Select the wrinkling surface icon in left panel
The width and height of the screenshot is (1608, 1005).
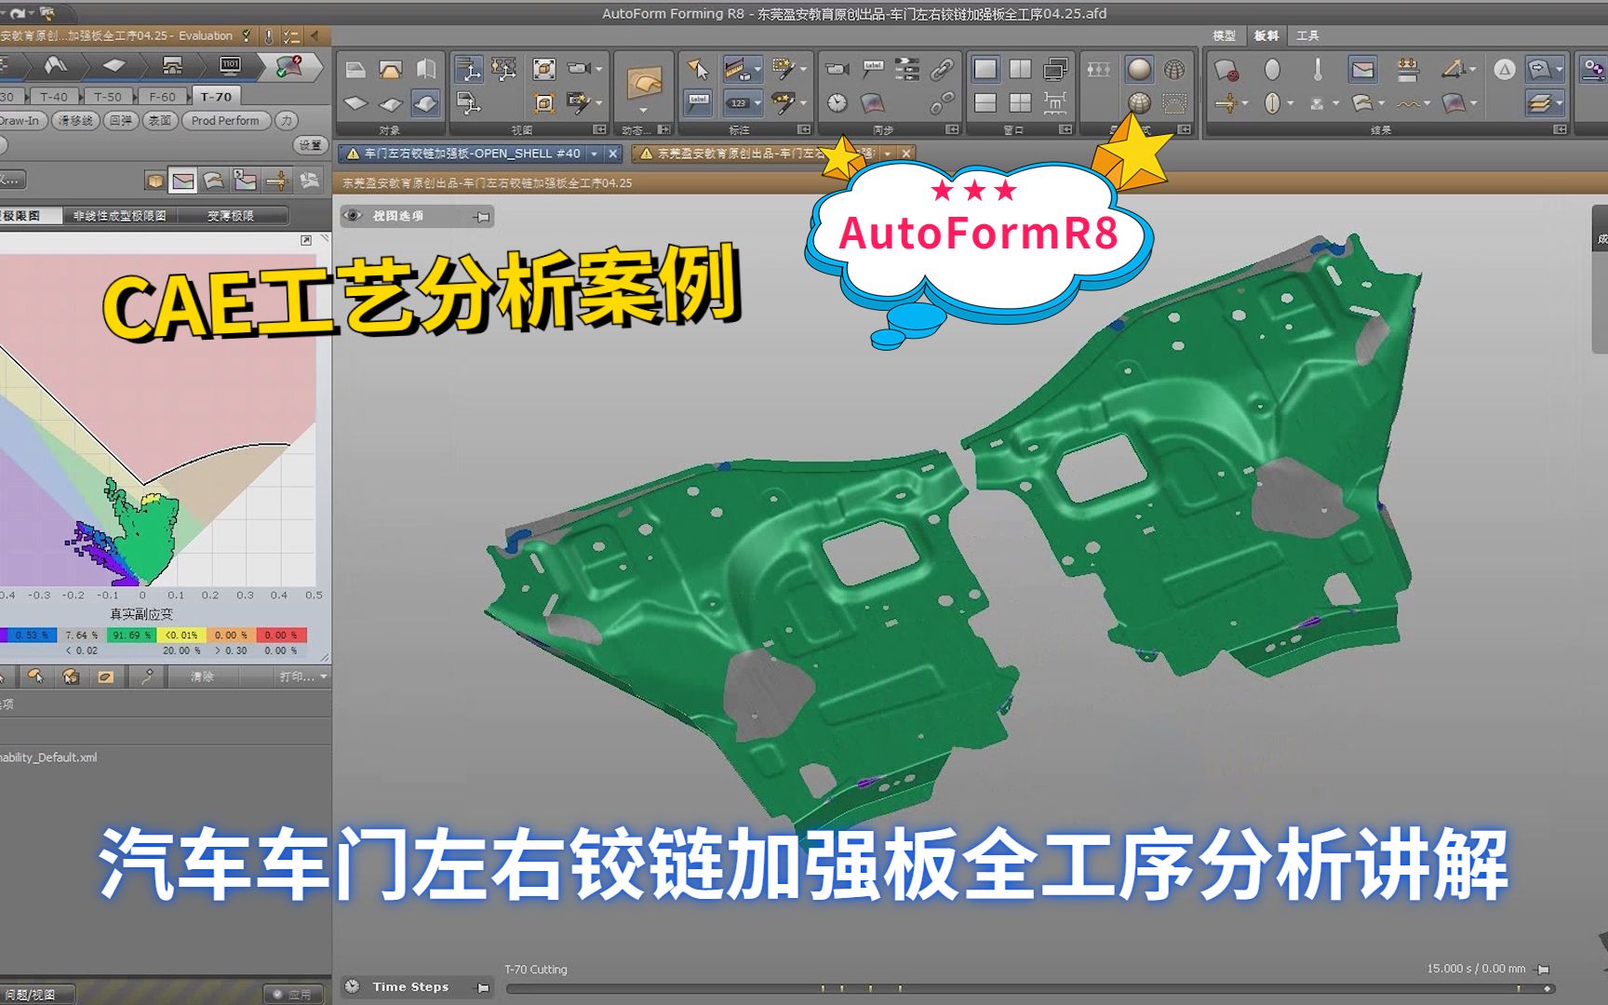[214, 181]
